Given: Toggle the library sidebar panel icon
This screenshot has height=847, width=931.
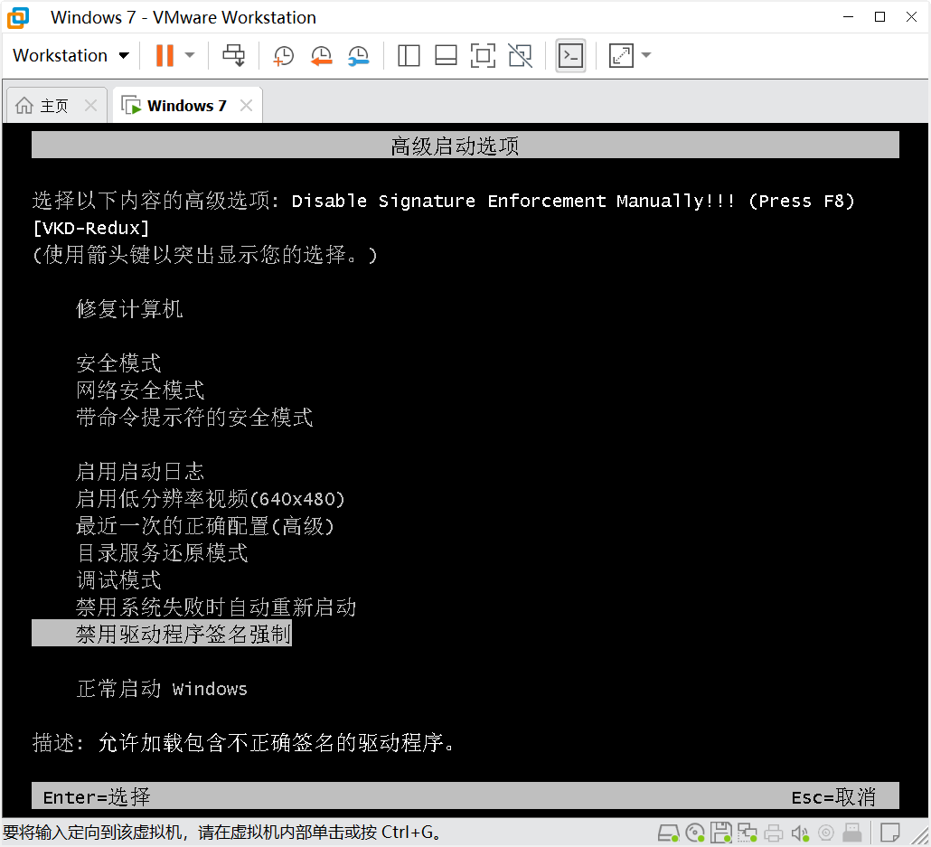Looking at the screenshot, I should pos(409,56).
